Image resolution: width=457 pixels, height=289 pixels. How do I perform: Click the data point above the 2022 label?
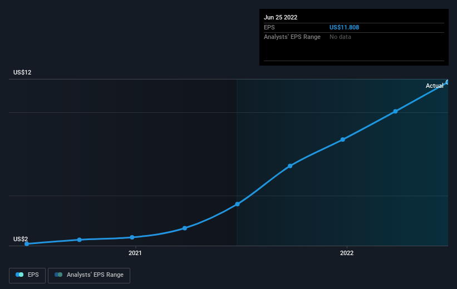pyautogui.click(x=343, y=139)
